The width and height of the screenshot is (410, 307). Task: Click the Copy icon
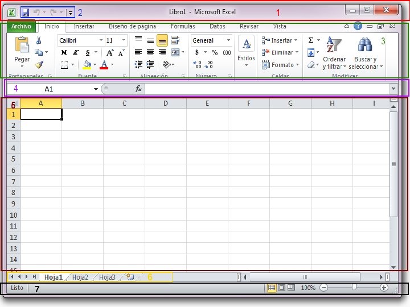[39, 52]
